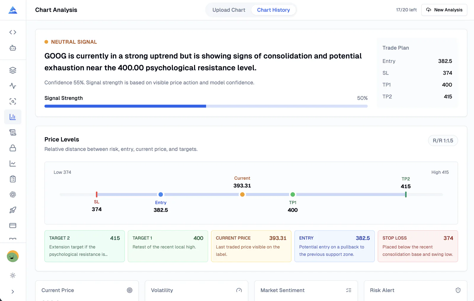Image resolution: width=474 pixels, height=301 pixels.
Task: Select the Stop Loss 374 card
Action: 418,246
